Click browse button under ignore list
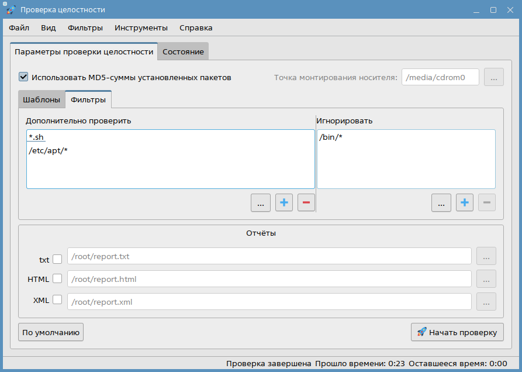 pos(441,203)
